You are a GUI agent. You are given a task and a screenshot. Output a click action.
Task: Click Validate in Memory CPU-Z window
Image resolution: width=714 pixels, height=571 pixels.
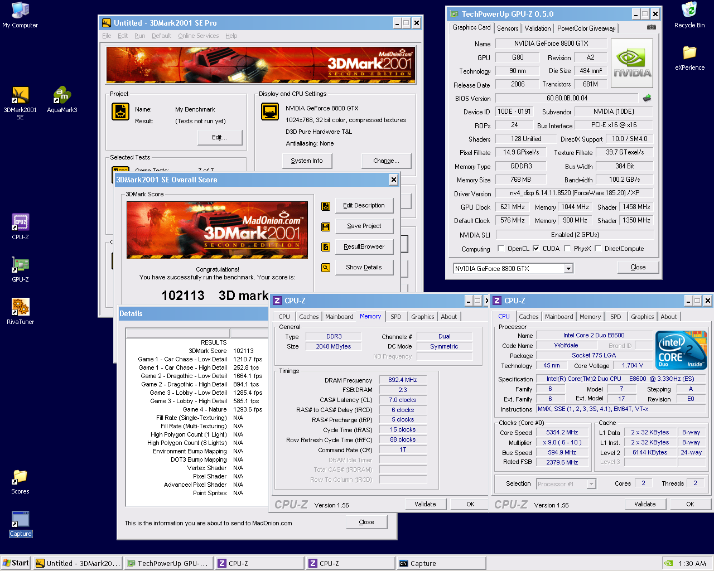pyautogui.click(x=425, y=504)
